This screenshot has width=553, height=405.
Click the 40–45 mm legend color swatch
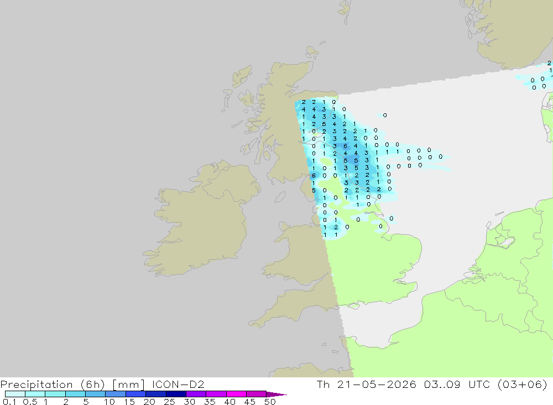tap(236, 394)
